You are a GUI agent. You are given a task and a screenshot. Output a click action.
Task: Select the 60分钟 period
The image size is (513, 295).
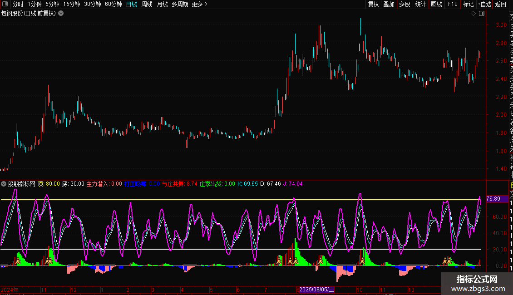pyautogui.click(x=113, y=4)
